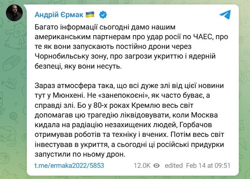Click the "edited" label in the footer

tap(174, 166)
